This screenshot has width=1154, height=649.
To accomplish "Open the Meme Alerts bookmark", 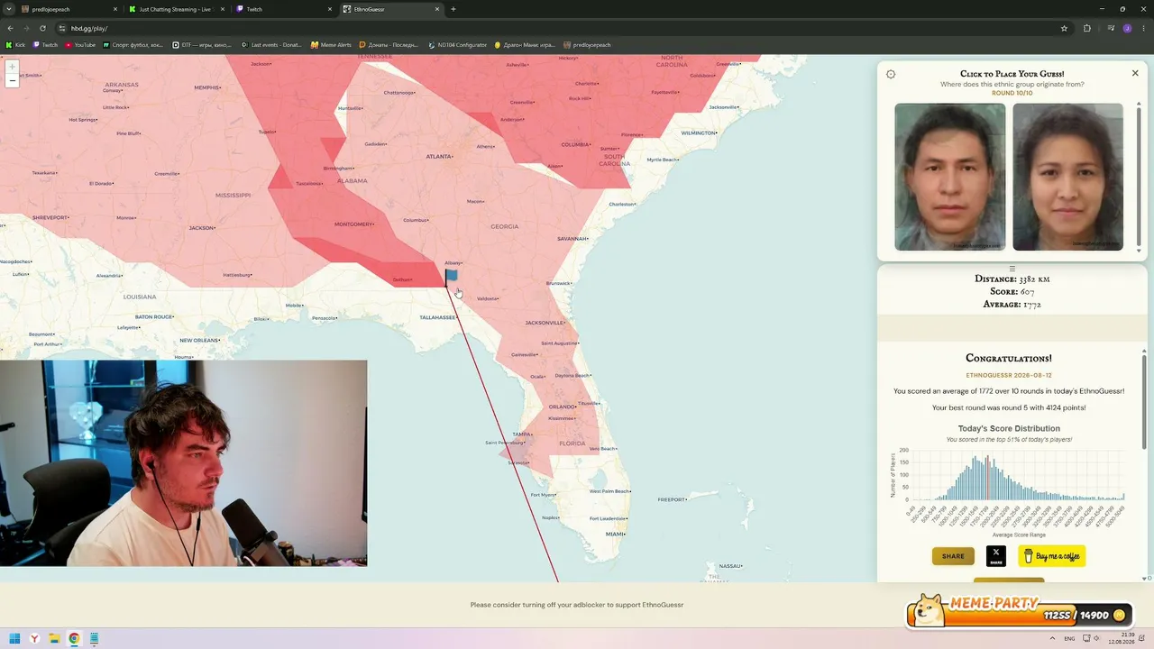I will click(x=331, y=45).
